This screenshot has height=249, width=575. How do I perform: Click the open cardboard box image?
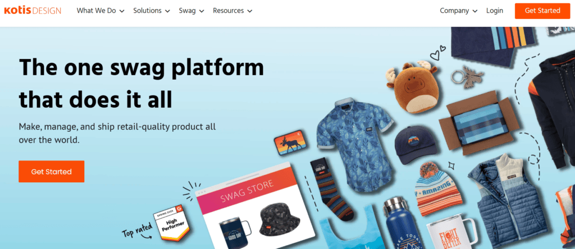pos(480,123)
